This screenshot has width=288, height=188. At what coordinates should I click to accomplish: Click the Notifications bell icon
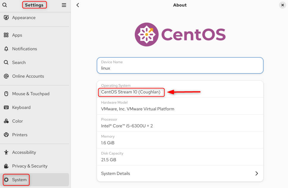6,49
